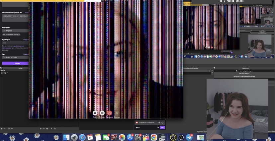Open the emoji picker in the chat message box
The width and height of the screenshot is (275, 141).
162,123
